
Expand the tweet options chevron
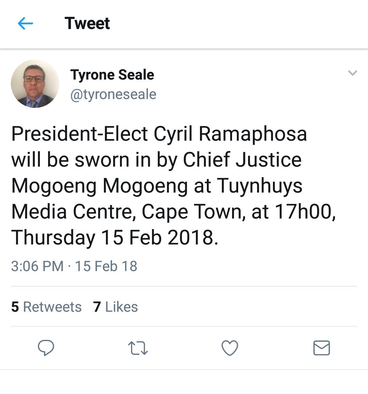click(x=352, y=73)
